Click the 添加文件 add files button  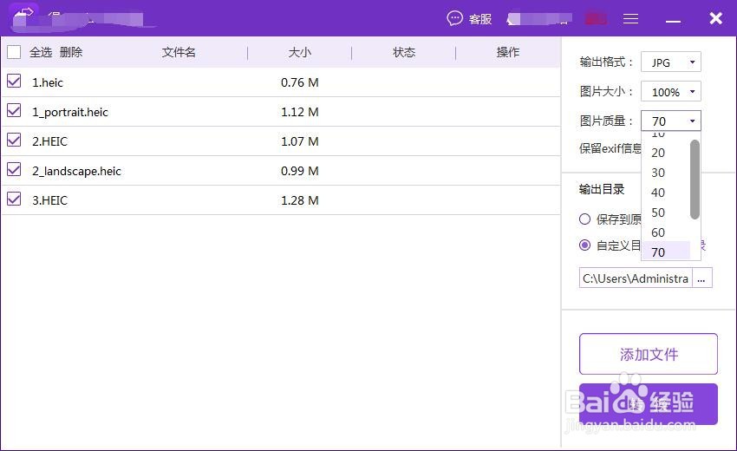click(649, 354)
